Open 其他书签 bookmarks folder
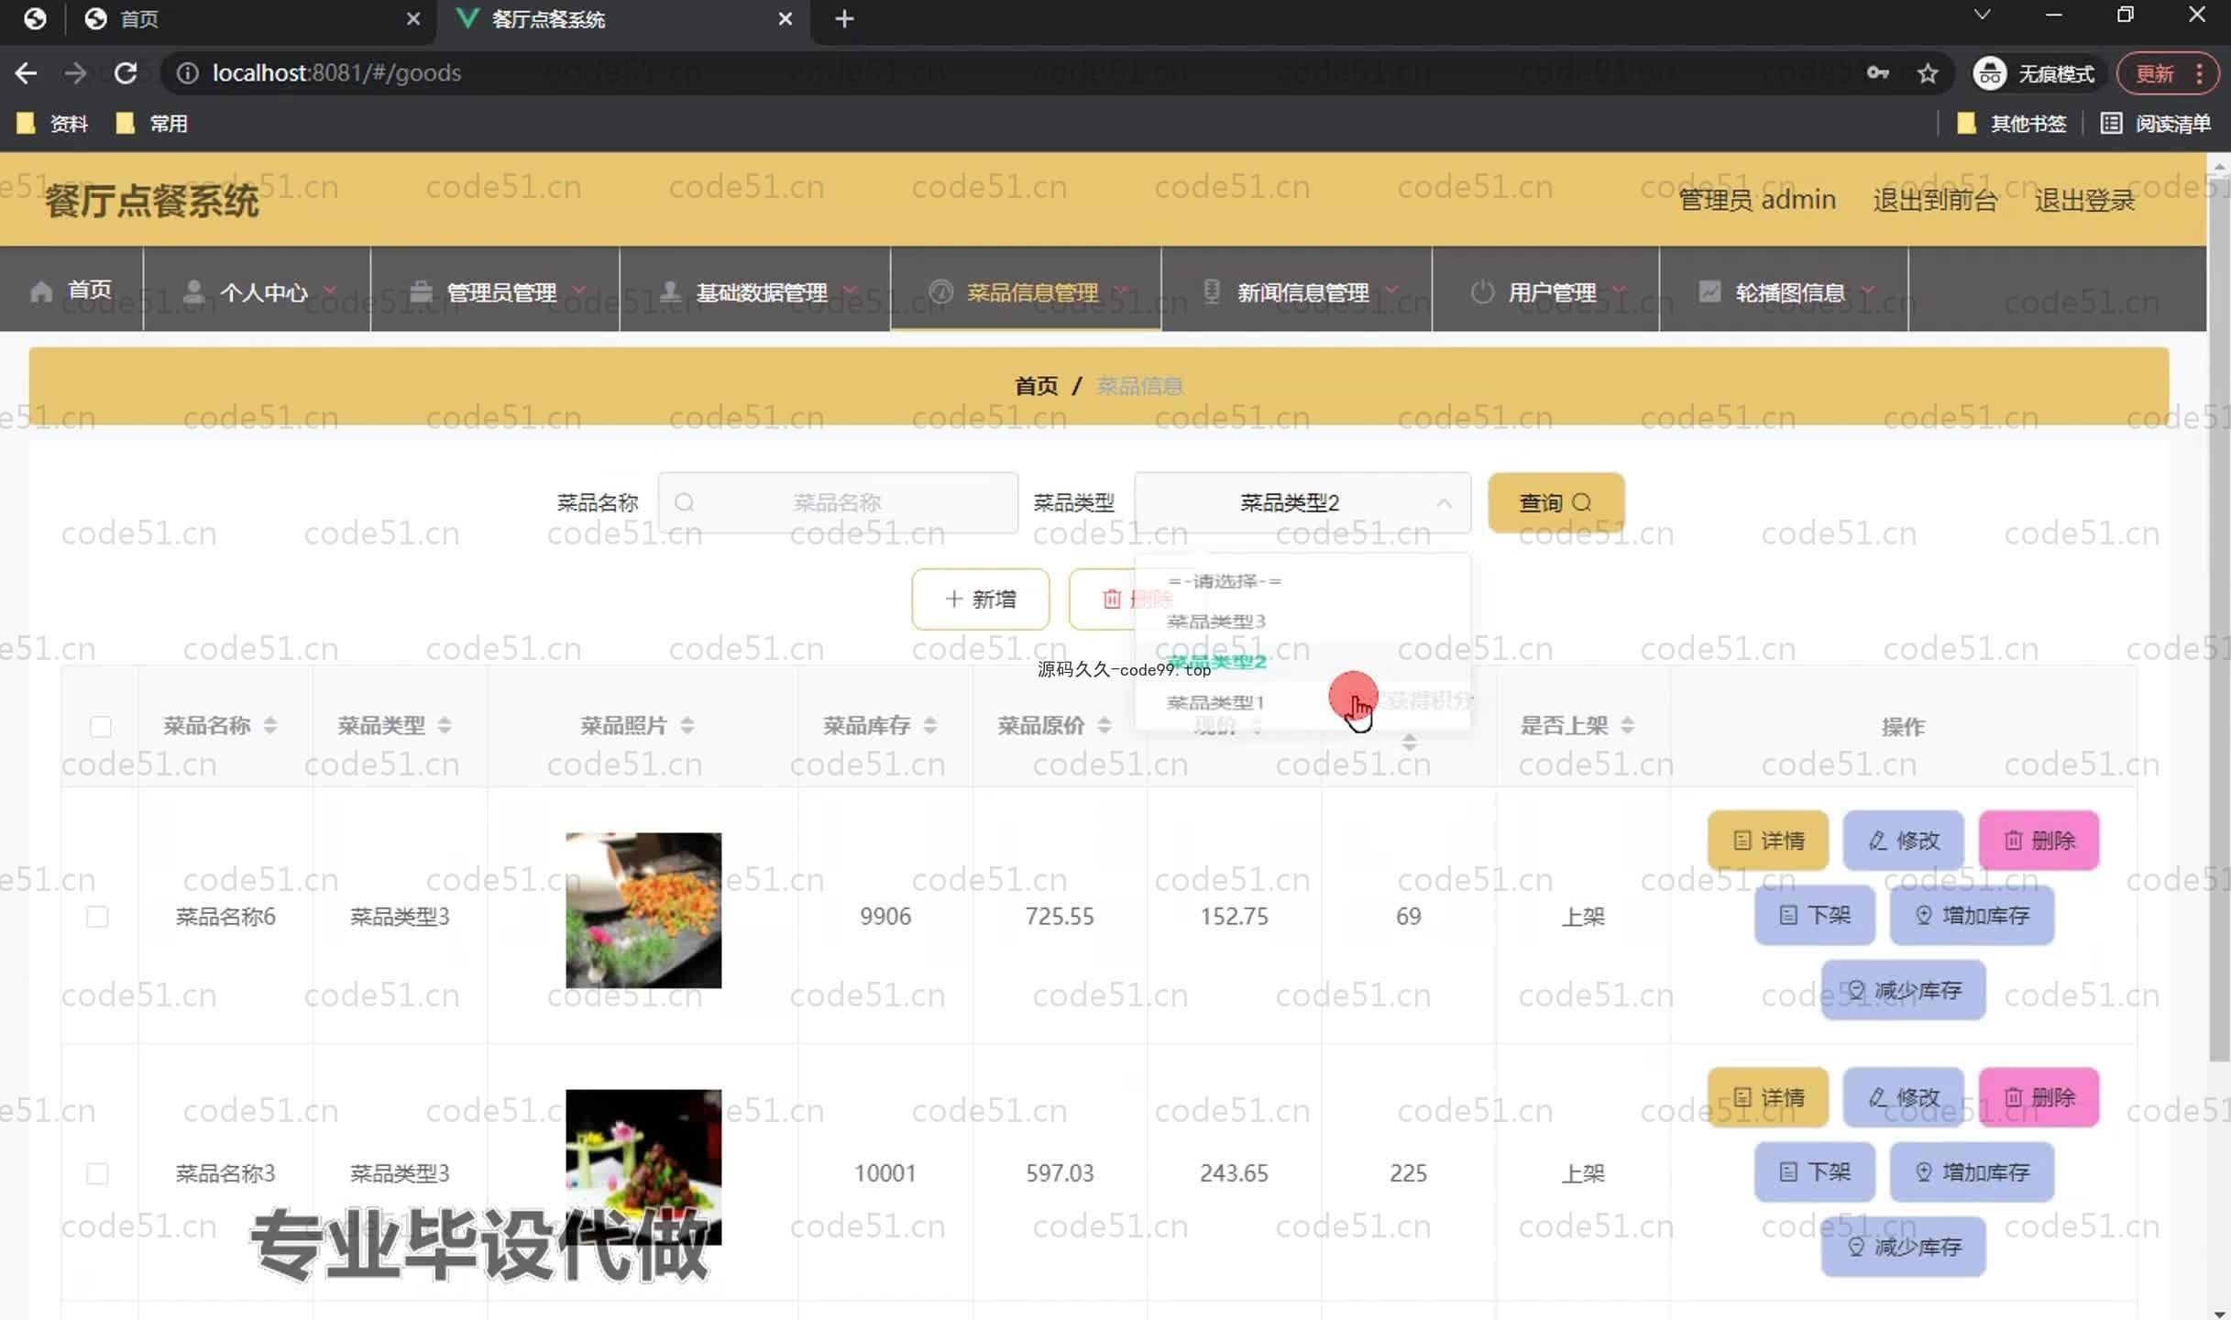Viewport: 2231px width, 1320px height. click(x=2011, y=123)
